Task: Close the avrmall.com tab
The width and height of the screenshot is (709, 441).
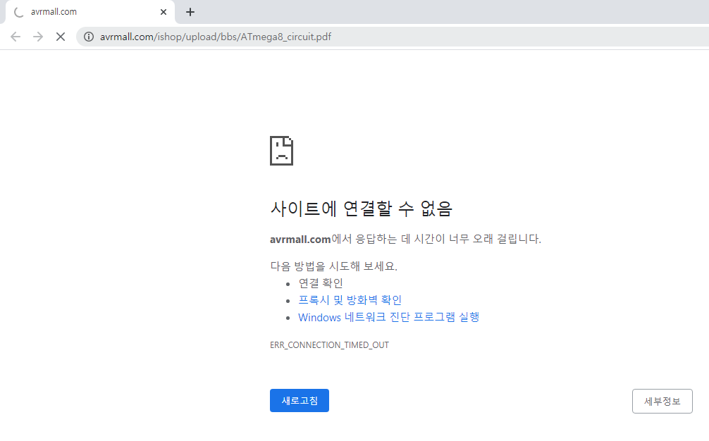Action: pos(164,12)
